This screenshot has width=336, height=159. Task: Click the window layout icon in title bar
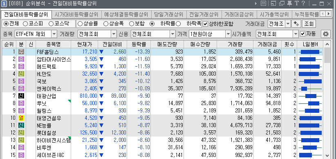[273, 3]
